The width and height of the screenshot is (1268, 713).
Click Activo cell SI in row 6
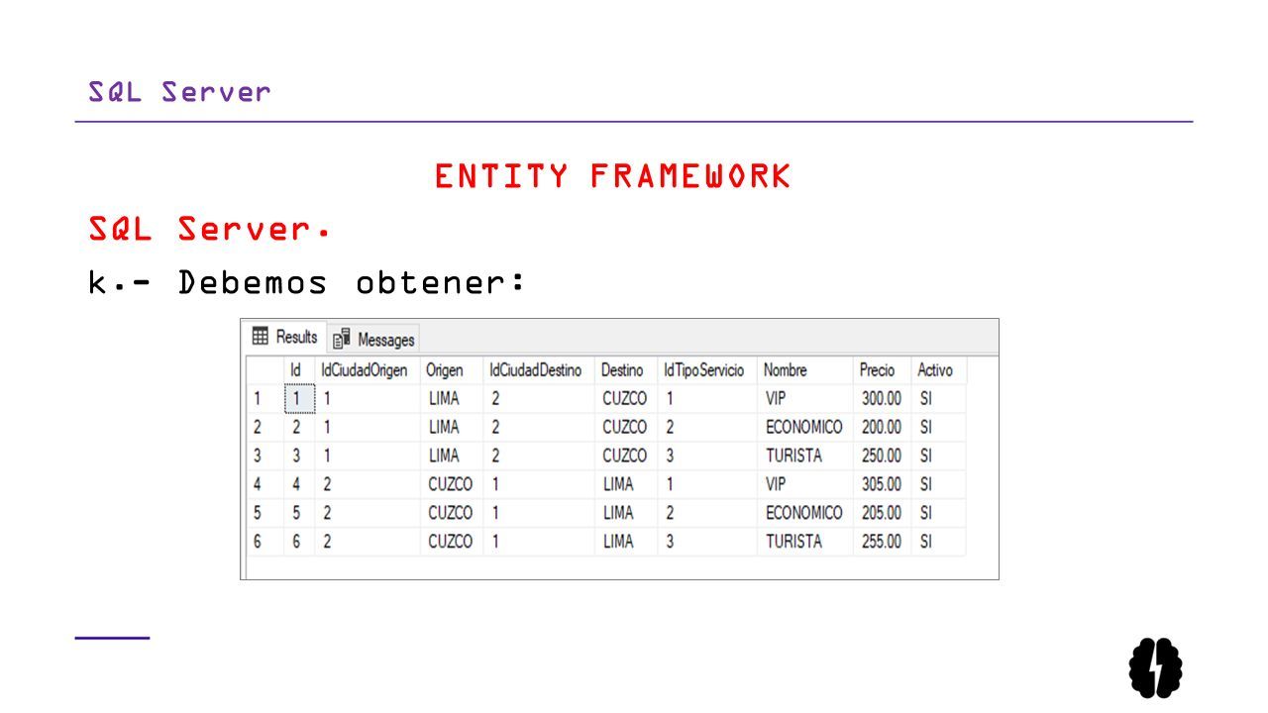(x=938, y=542)
